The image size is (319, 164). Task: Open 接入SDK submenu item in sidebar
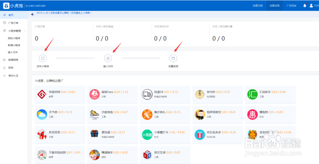(x=13, y=52)
